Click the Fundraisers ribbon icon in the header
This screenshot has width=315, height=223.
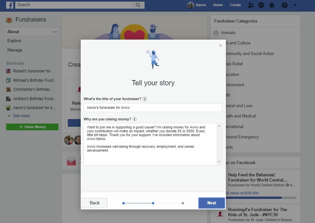click(x=9, y=20)
